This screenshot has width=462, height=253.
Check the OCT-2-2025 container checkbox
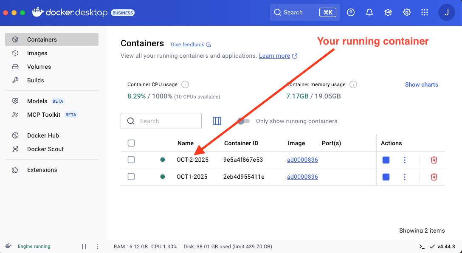[x=131, y=160]
